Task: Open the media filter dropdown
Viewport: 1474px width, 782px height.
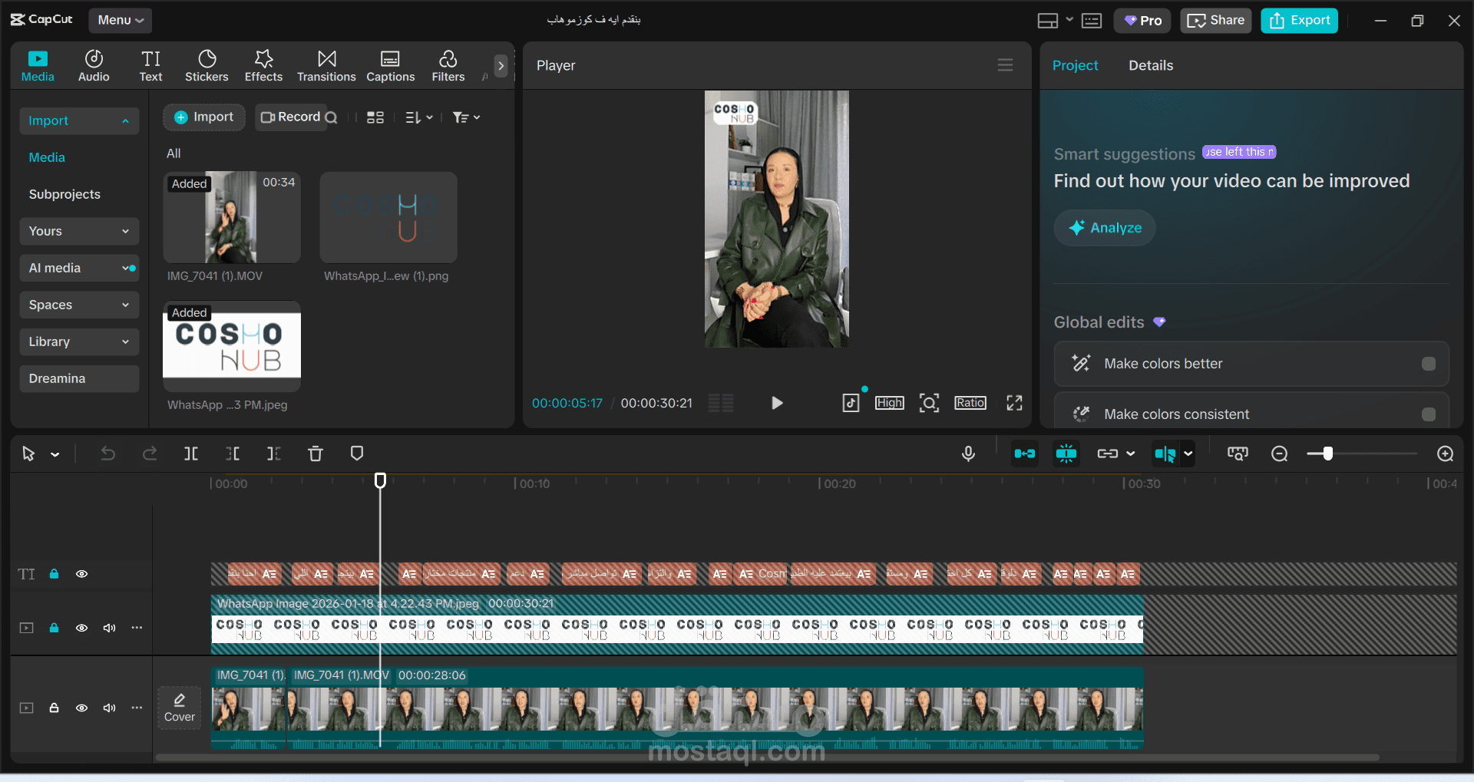Action: pos(466,117)
